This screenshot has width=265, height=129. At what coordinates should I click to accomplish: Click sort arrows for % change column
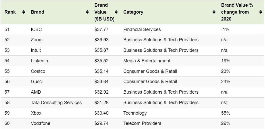[x=261, y=12]
